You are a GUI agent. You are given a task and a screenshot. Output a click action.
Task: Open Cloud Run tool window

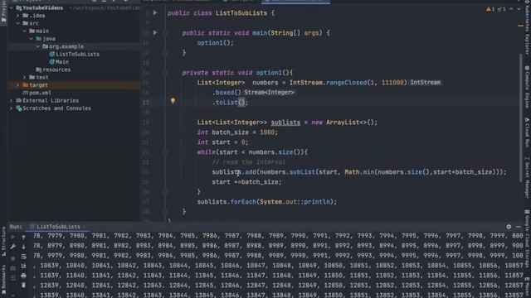(x=527, y=132)
